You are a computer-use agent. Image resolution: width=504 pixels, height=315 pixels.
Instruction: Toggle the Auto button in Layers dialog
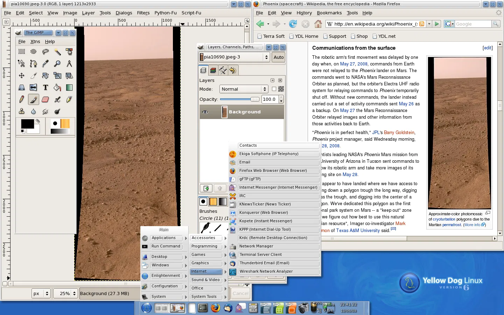279,57
